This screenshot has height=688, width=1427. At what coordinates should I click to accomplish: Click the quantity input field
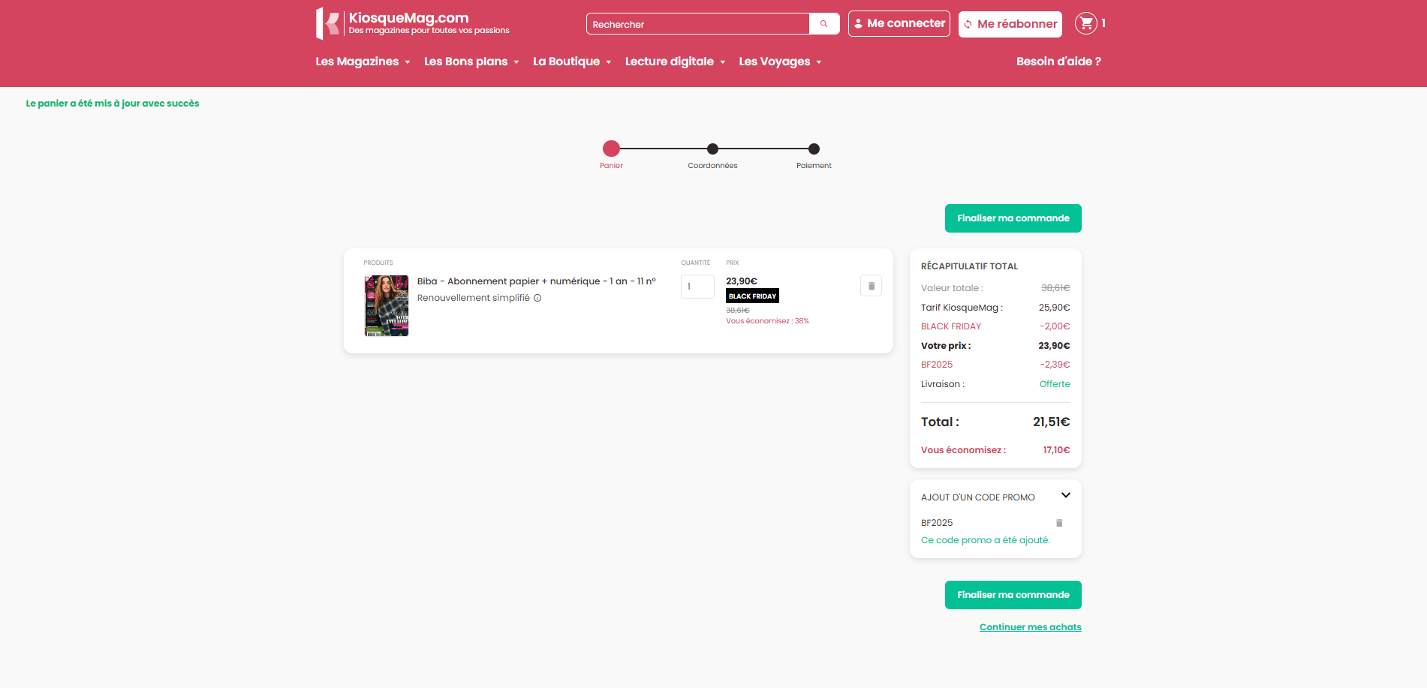click(x=697, y=286)
